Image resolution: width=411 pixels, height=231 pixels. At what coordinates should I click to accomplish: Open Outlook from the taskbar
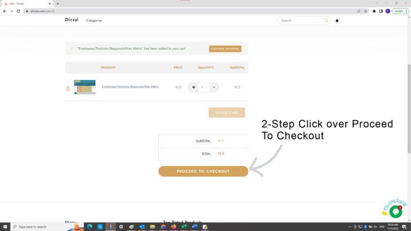142,227
